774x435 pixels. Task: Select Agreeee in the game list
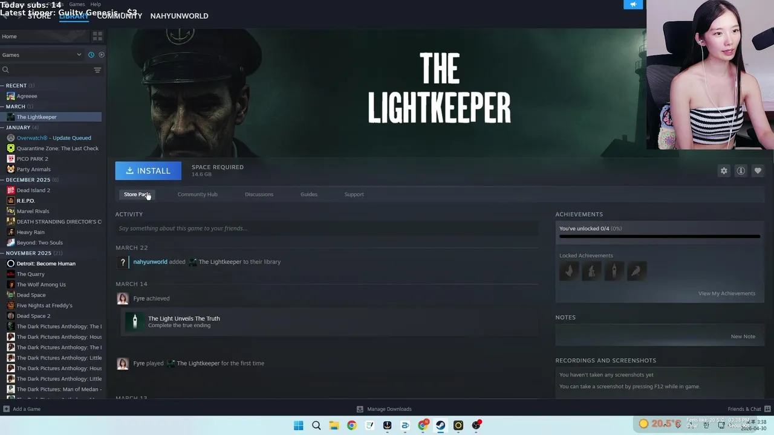(x=27, y=96)
